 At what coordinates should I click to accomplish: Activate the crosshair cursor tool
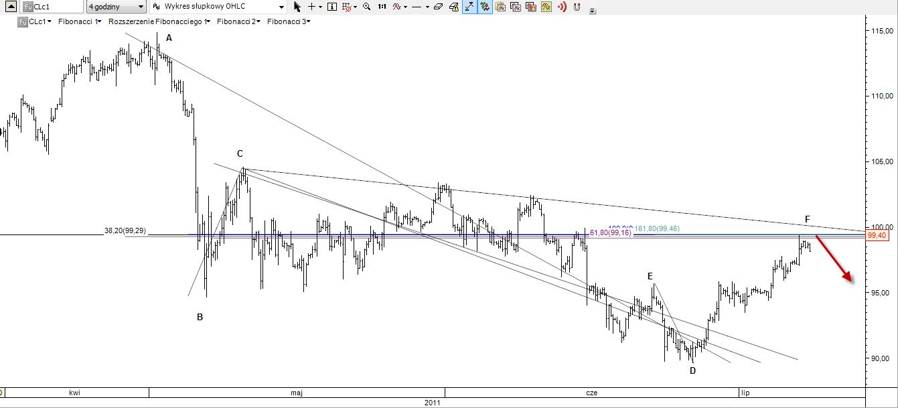click(x=311, y=7)
